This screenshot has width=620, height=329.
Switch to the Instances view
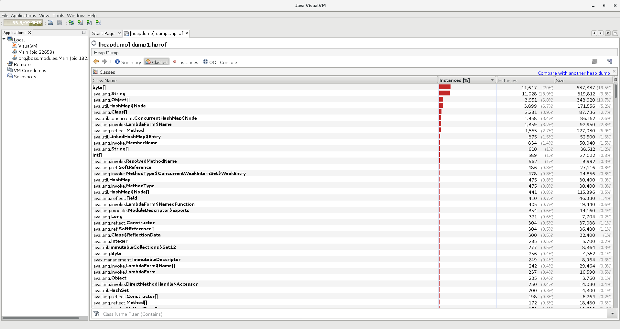(x=185, y=62)
